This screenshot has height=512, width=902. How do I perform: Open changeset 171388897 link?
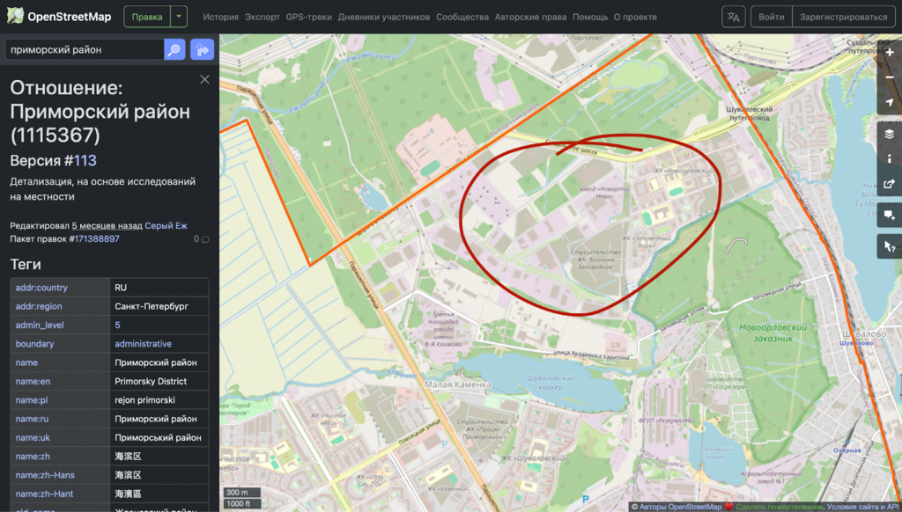pos(97,238)
